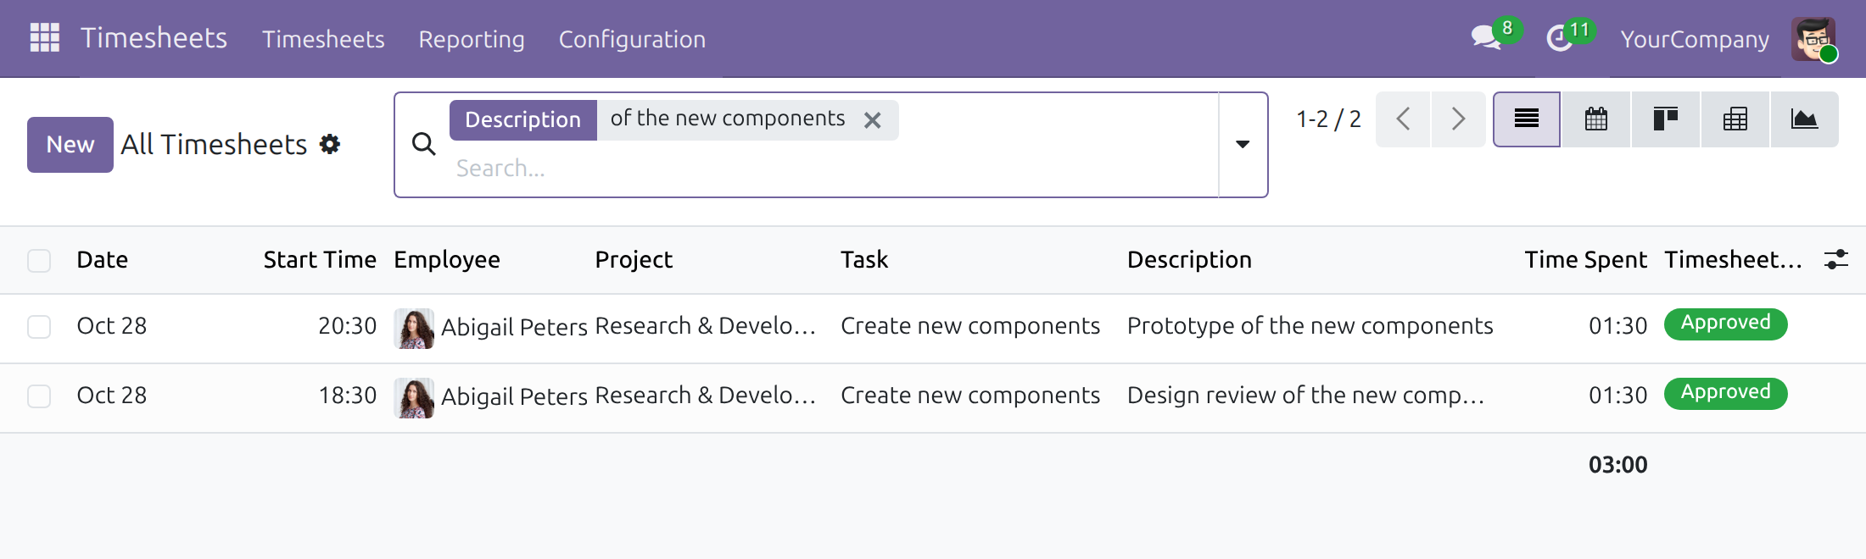Sort by the Start Time column header
The width and height of the screenshot is (1866, 559).
pos(320,259)
